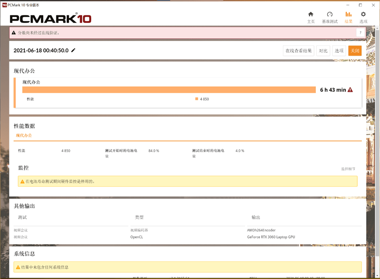
Task: Switch to the 现代办公 tab under 性能数据
Action: 24,135
